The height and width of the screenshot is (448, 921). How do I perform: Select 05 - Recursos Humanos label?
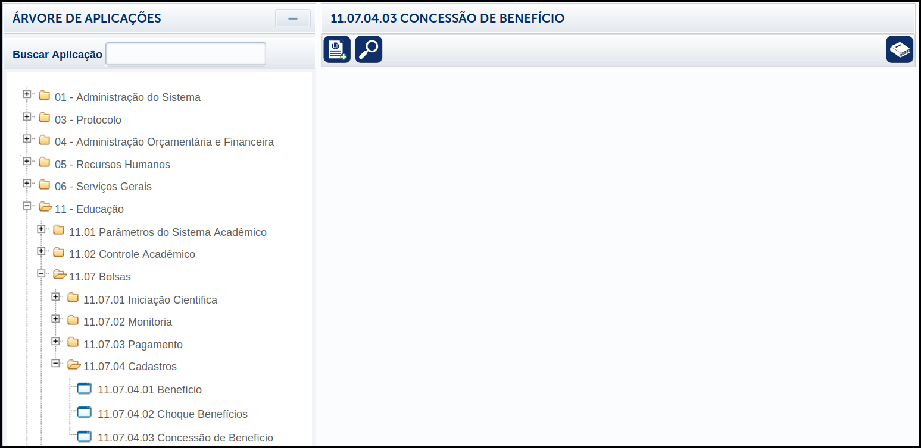point(113,165)
